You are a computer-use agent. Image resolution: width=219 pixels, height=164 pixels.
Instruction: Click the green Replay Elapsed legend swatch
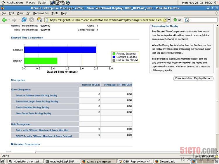114,54
